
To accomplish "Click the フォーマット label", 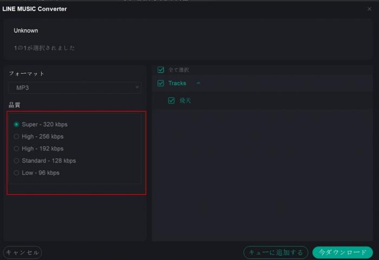I will [27, 74].
